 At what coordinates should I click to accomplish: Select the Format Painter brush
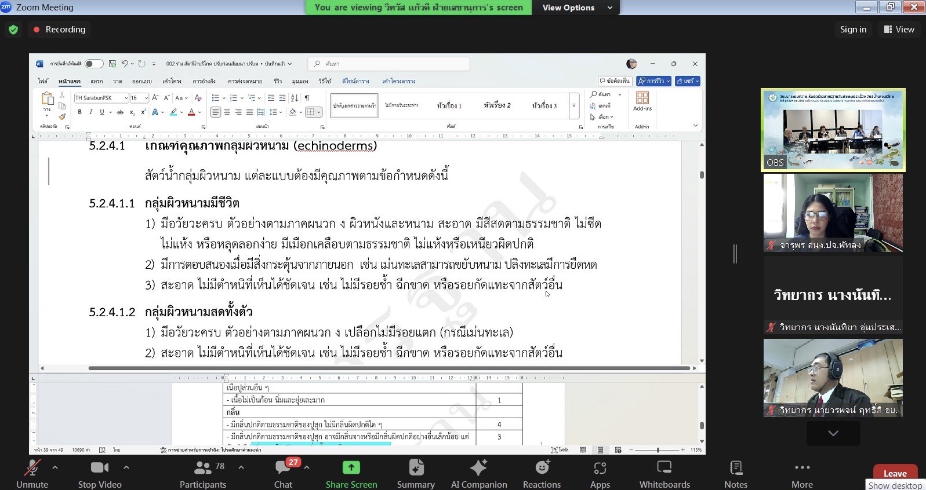(62, 117)
